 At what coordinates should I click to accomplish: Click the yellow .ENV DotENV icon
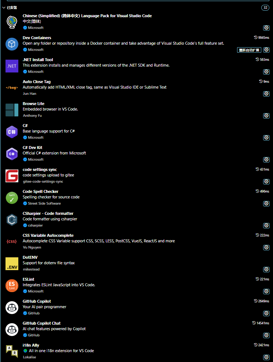(12, 264)
